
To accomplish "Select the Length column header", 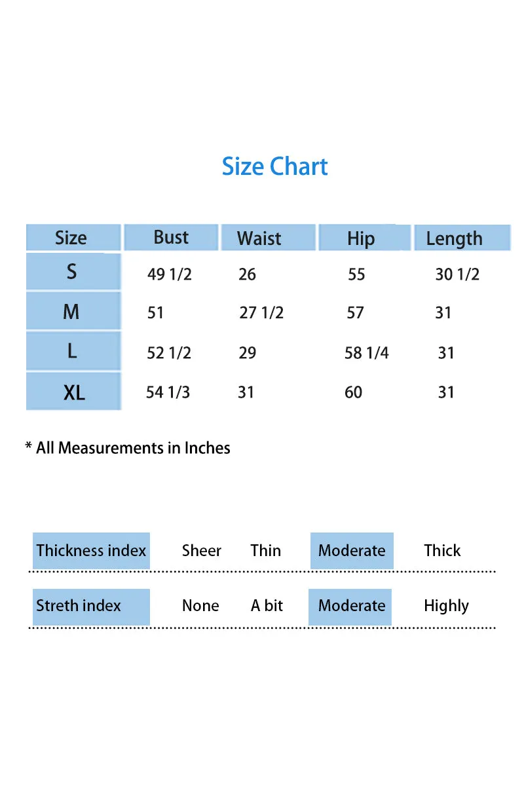I will pyautogui.click(x=462, y=237).
